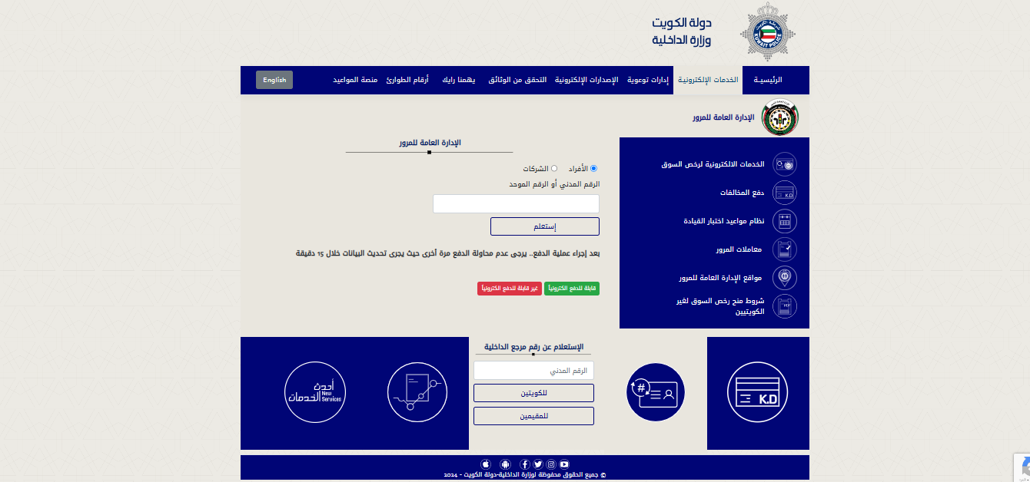
Task: Open the Instagram footer icon
Action: (551, 464)
